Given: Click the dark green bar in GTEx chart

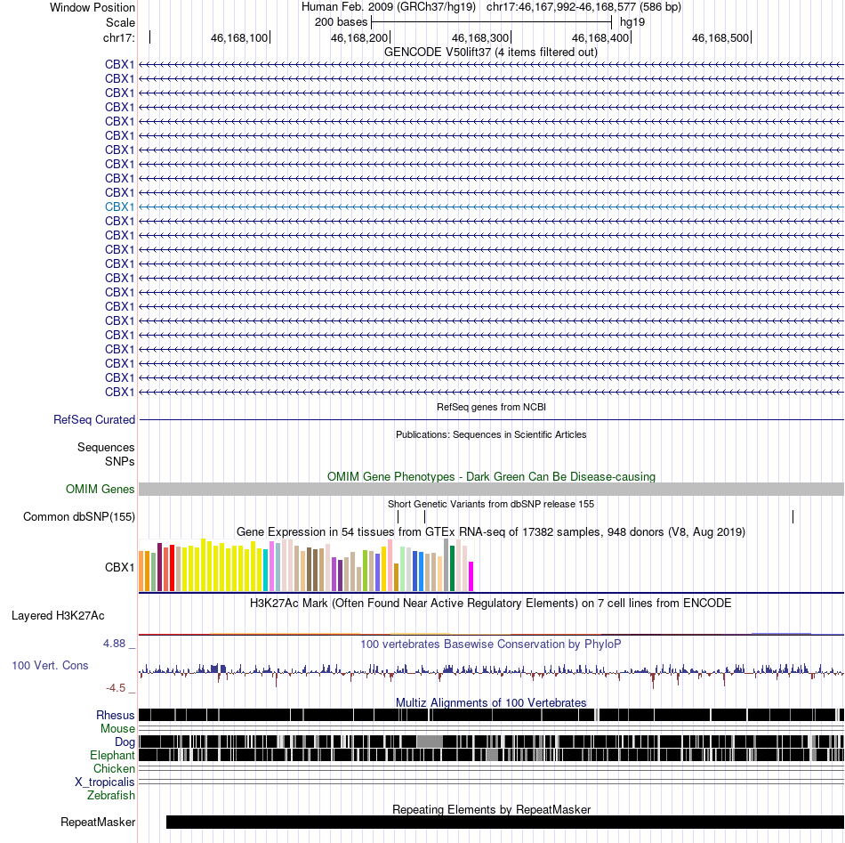Looking at the screenshot, I should click(x=452, y=569).
